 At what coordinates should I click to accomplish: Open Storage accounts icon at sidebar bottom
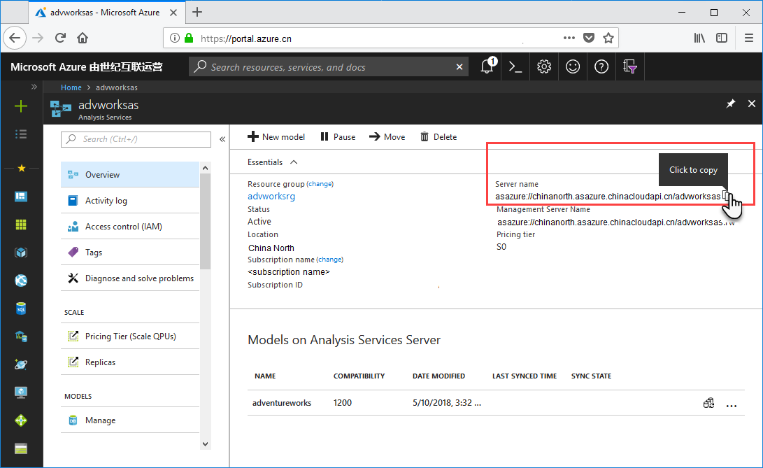[x=21, y=448]
